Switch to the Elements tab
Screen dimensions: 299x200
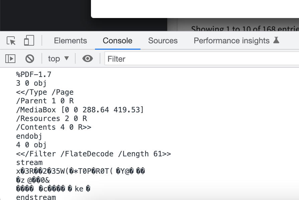point(70,40)
